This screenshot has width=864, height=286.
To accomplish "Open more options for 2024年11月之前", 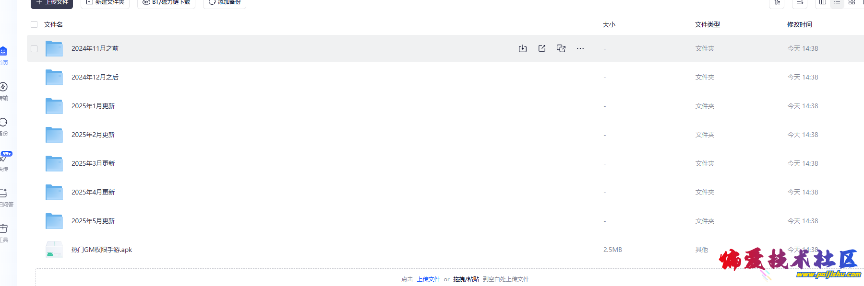I will tap(580, 48).
